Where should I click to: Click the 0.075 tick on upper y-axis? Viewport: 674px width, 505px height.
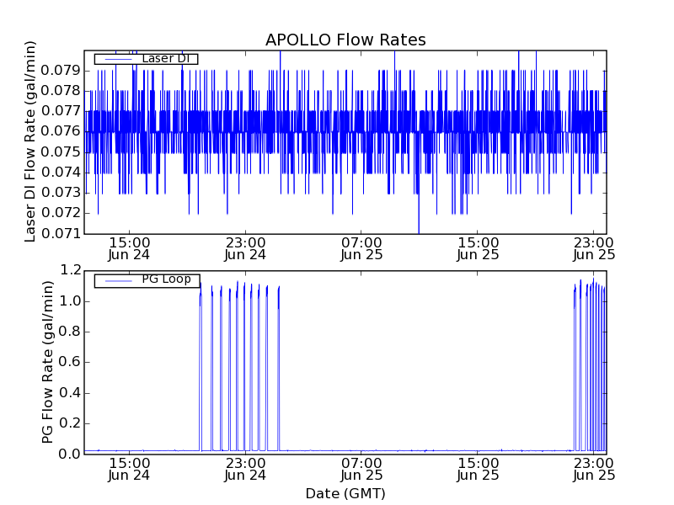point(61,151)
